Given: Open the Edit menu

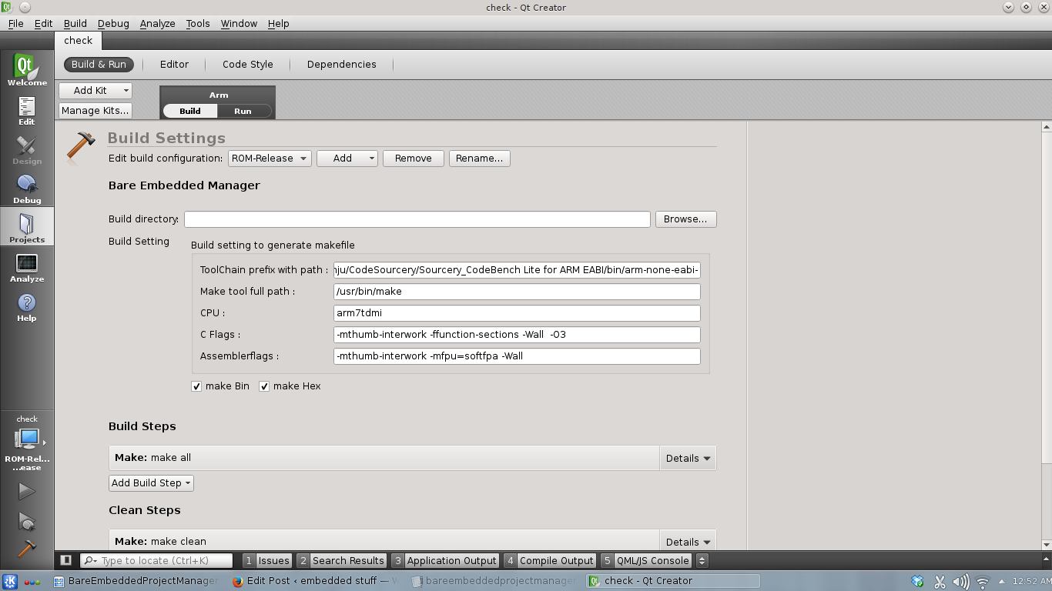Looking at the screenshot, I should tap(43, 23).
